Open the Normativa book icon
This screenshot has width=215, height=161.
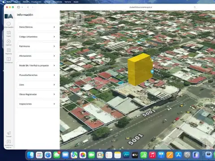[x=9, y=60]
